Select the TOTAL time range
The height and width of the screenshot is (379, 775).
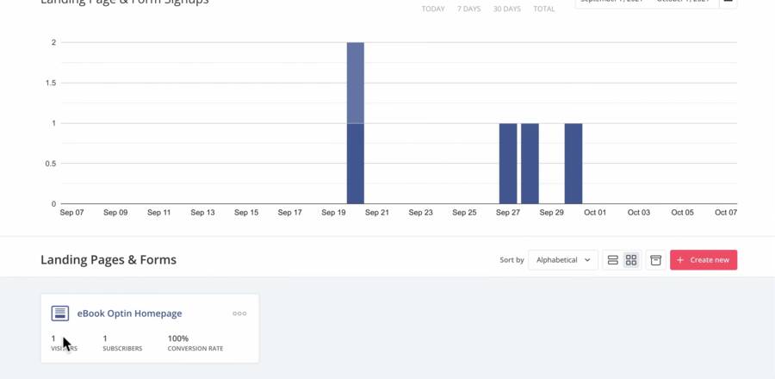543,9
